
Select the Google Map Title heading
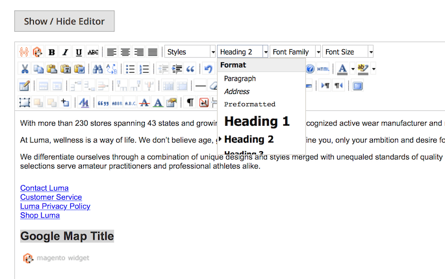click(x=67, y=236)
